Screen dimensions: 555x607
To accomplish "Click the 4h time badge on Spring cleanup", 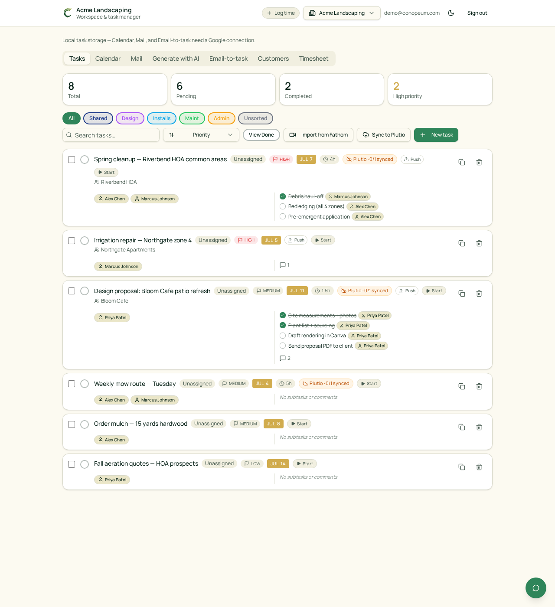I will tap(329, 160).
